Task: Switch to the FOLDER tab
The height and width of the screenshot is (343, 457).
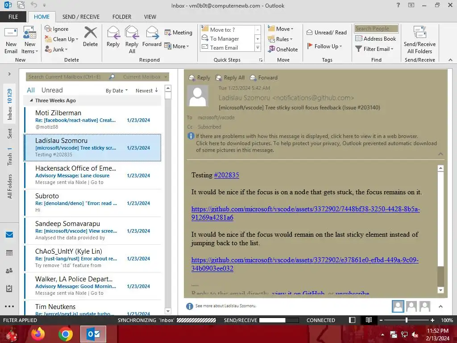Action: click(x=122, y=17)
